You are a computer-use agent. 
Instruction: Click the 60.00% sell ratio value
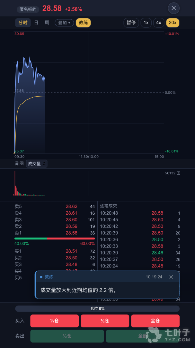pyautogui.click(x=87, y=244)
